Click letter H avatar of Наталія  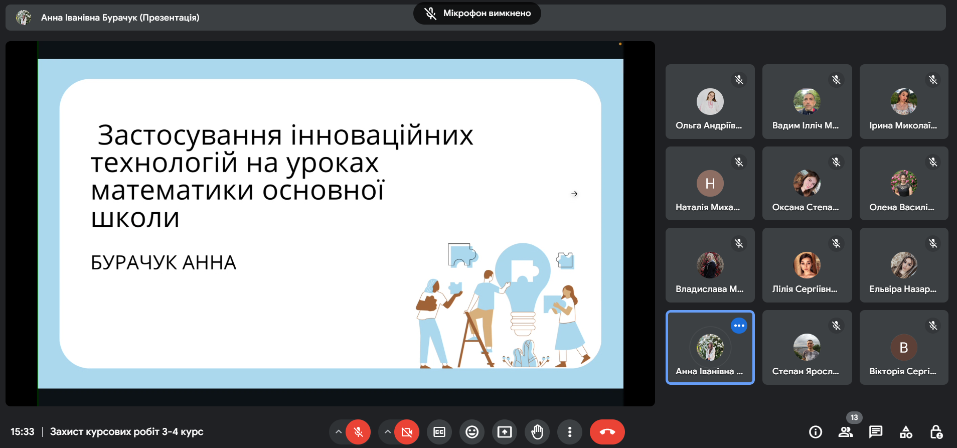click(x=710, y=183)
